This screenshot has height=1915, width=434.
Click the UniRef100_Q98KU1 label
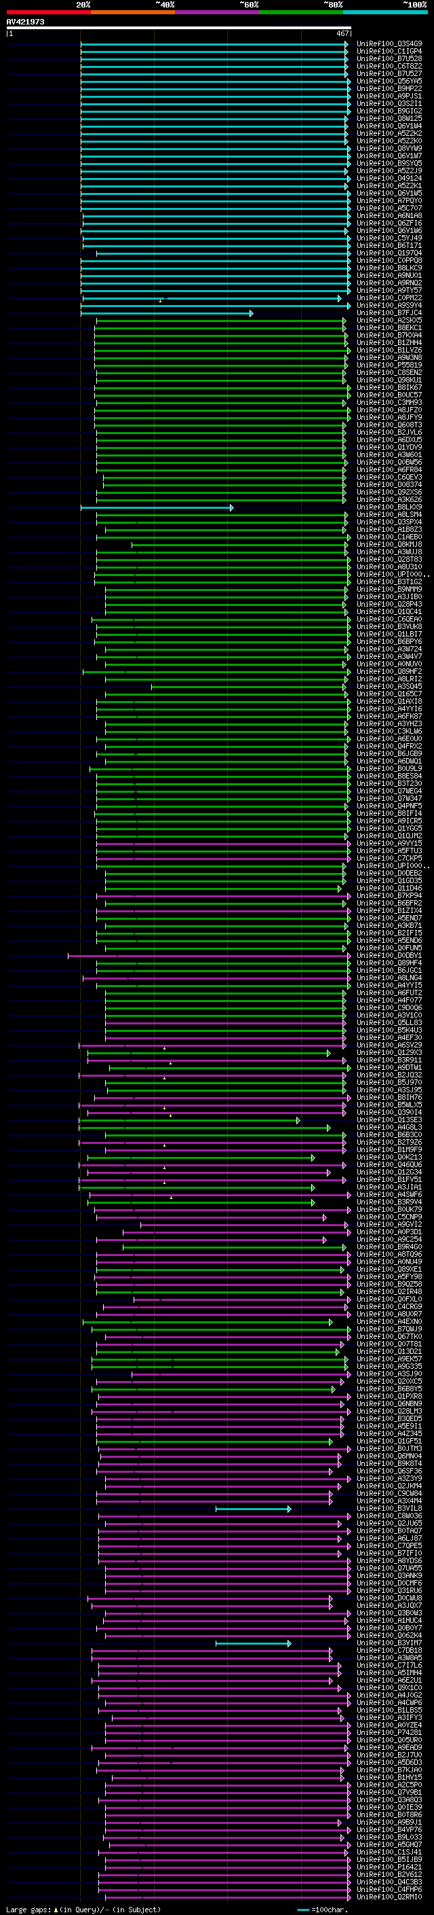coord(389,380)
